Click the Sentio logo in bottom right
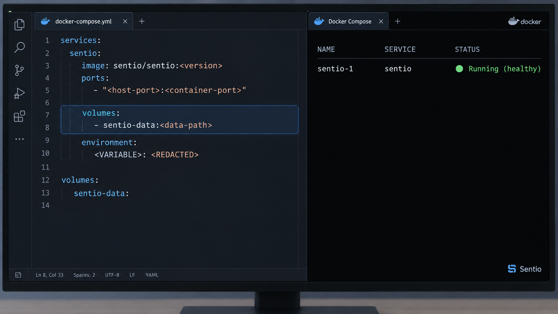The width and height of the screenshot is (558, 314). tap(524, 269)
